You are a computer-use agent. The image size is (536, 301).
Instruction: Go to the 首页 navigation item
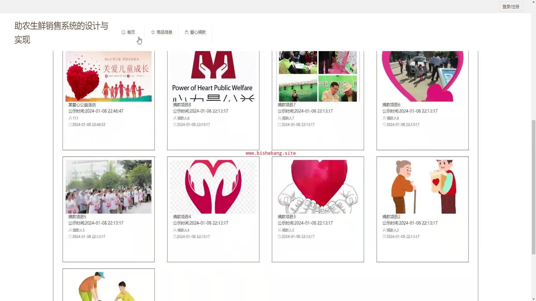pyautogui.click(x=131, y=32)
